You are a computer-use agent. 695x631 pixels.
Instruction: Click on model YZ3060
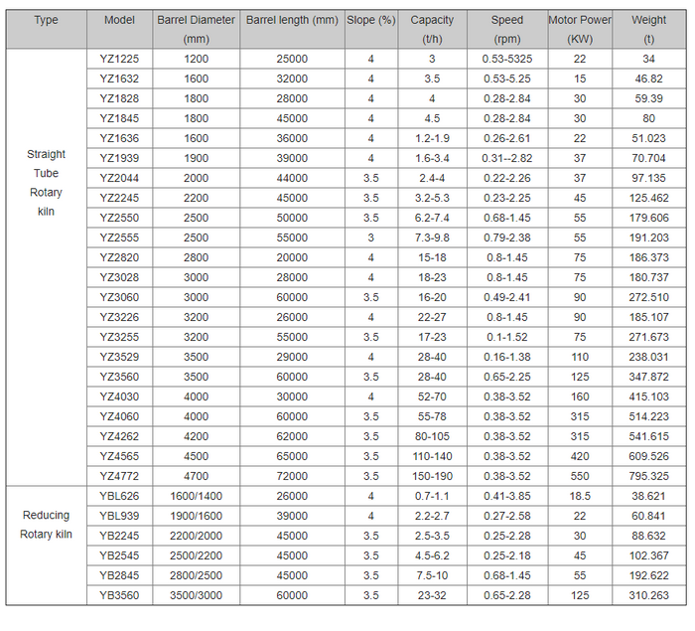point(119,297)
